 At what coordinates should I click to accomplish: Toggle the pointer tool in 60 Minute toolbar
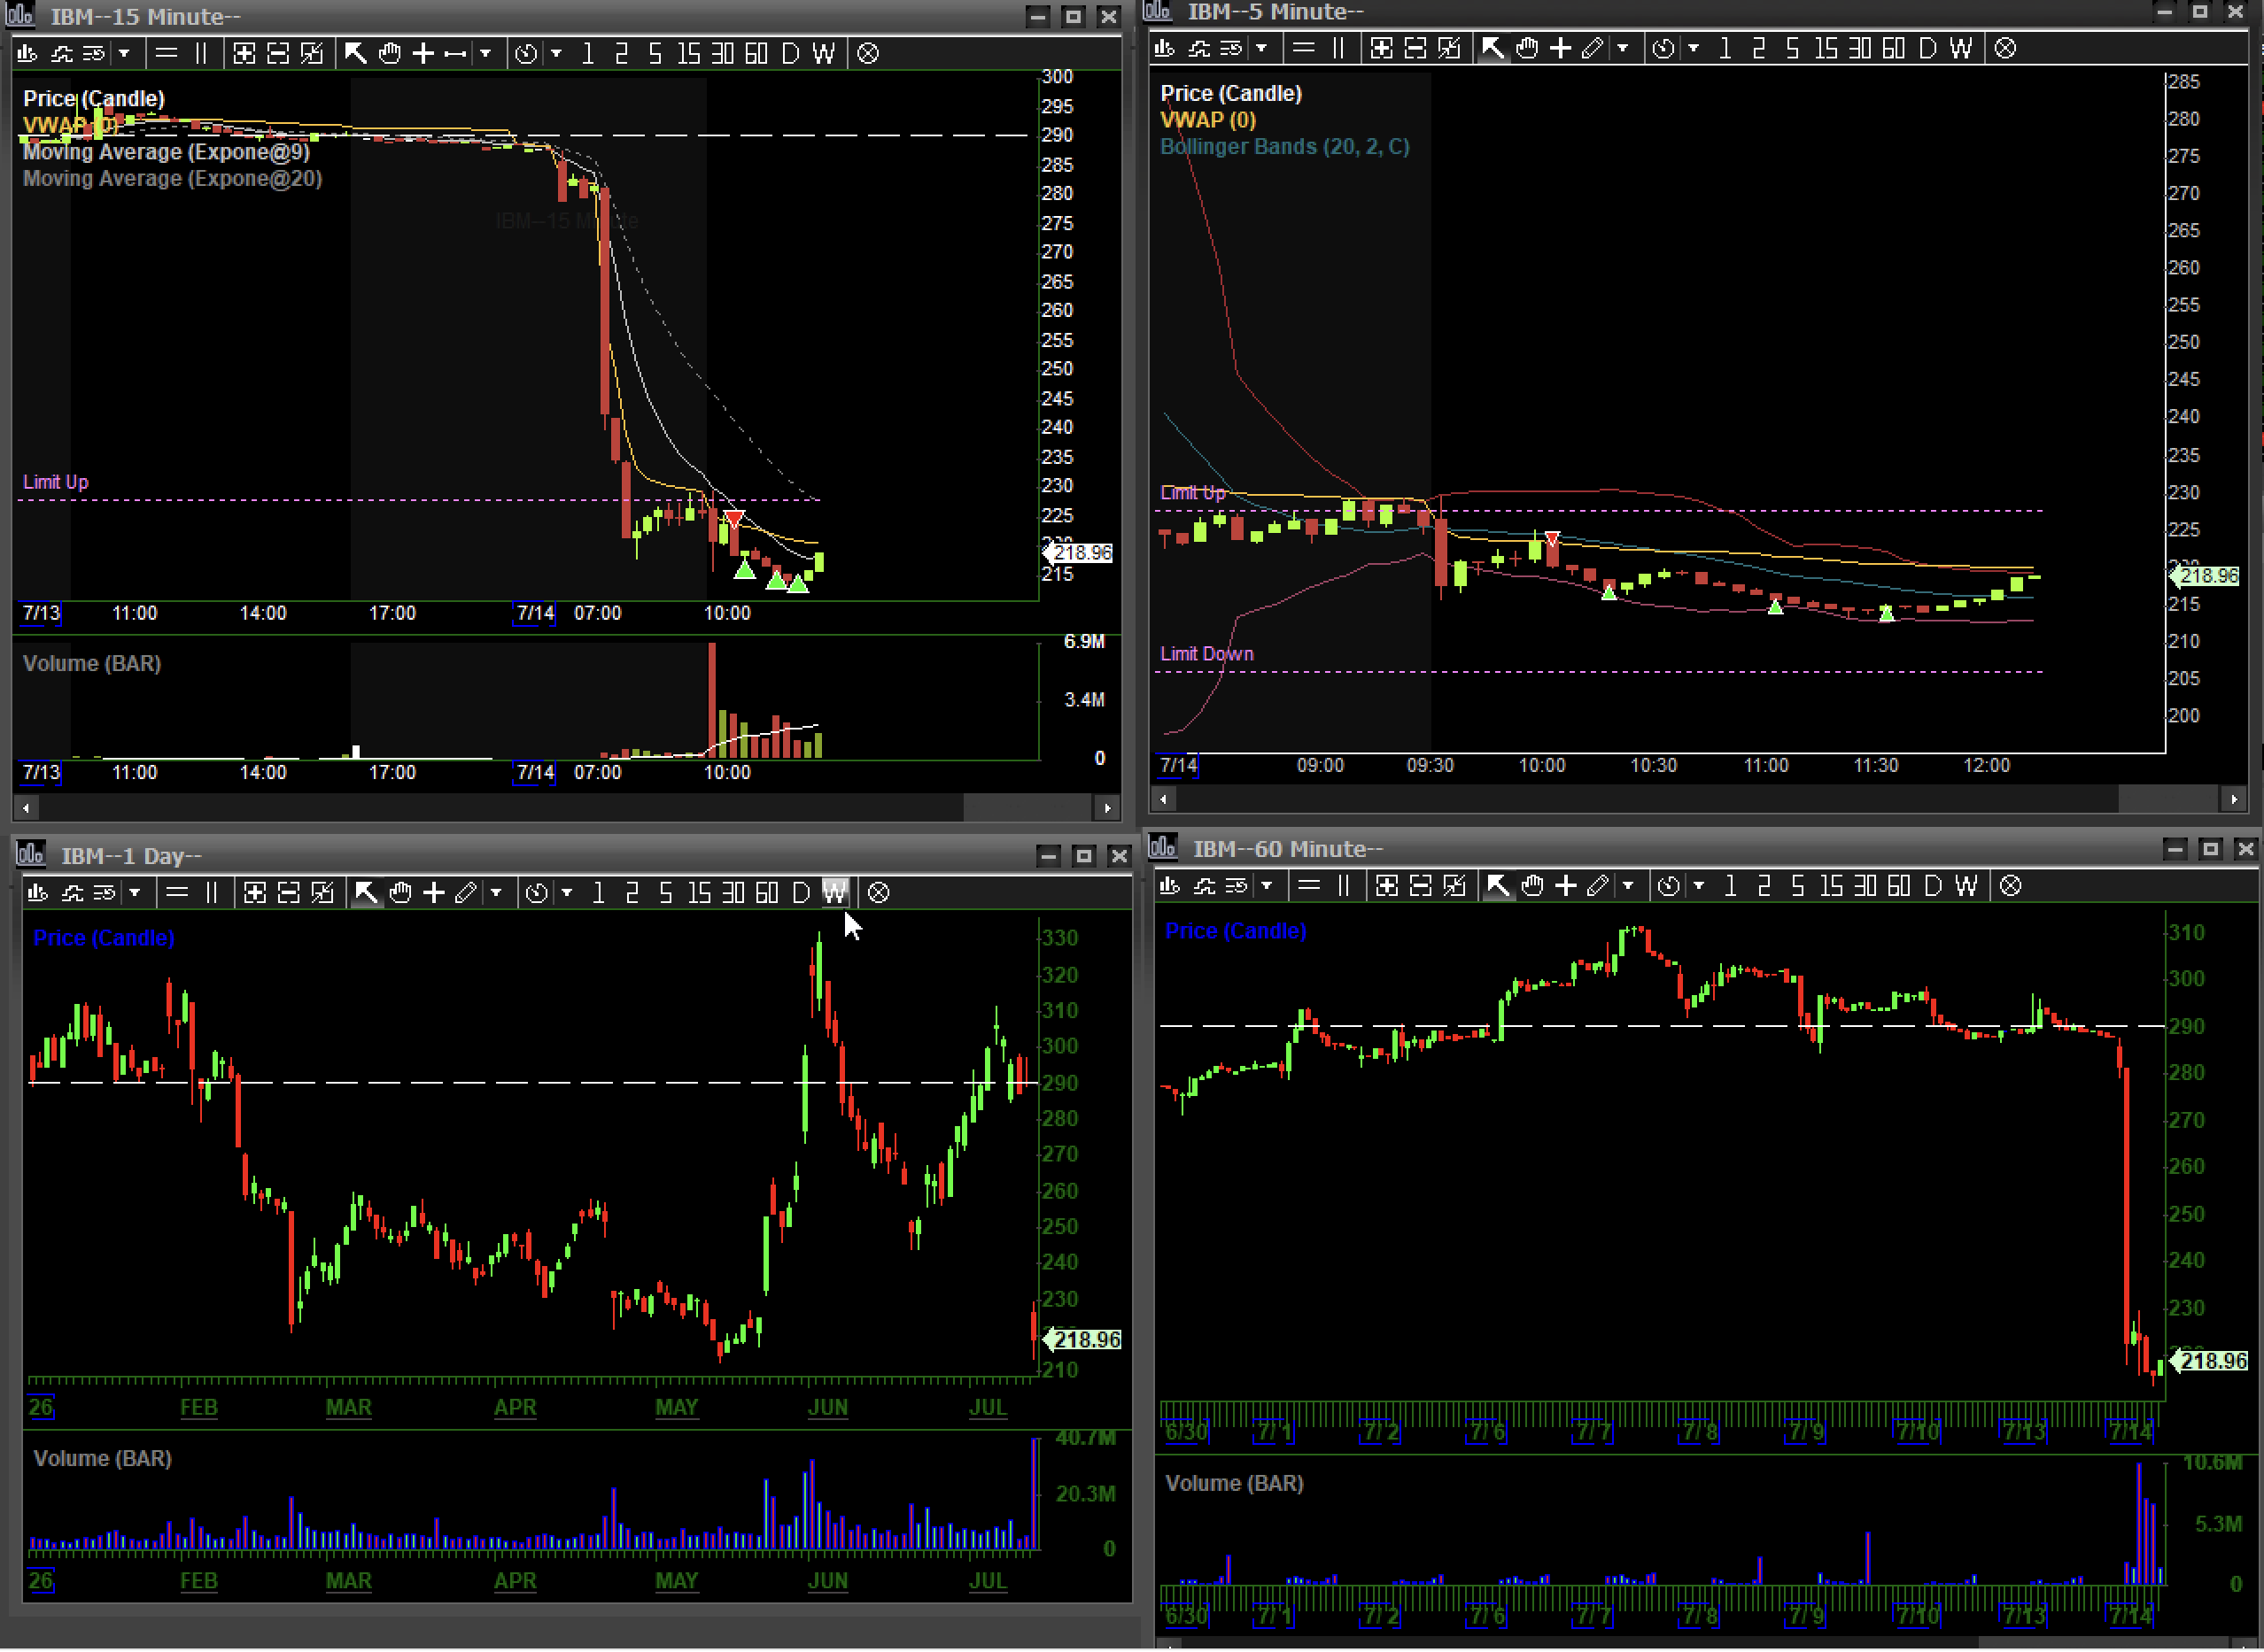(1498, 885)
